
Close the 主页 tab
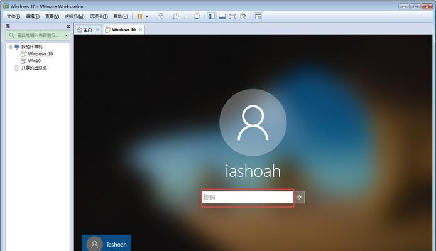97,29
